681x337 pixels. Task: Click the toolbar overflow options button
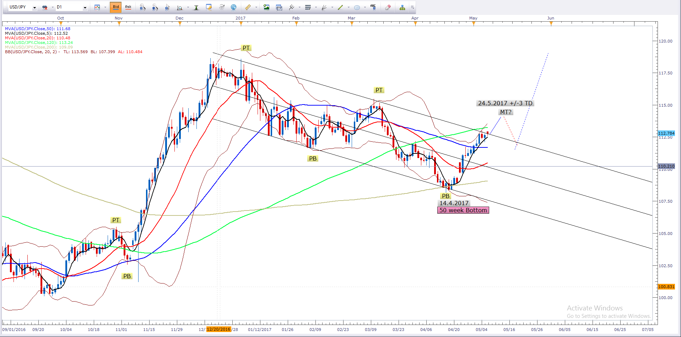[x=412, y=7]
